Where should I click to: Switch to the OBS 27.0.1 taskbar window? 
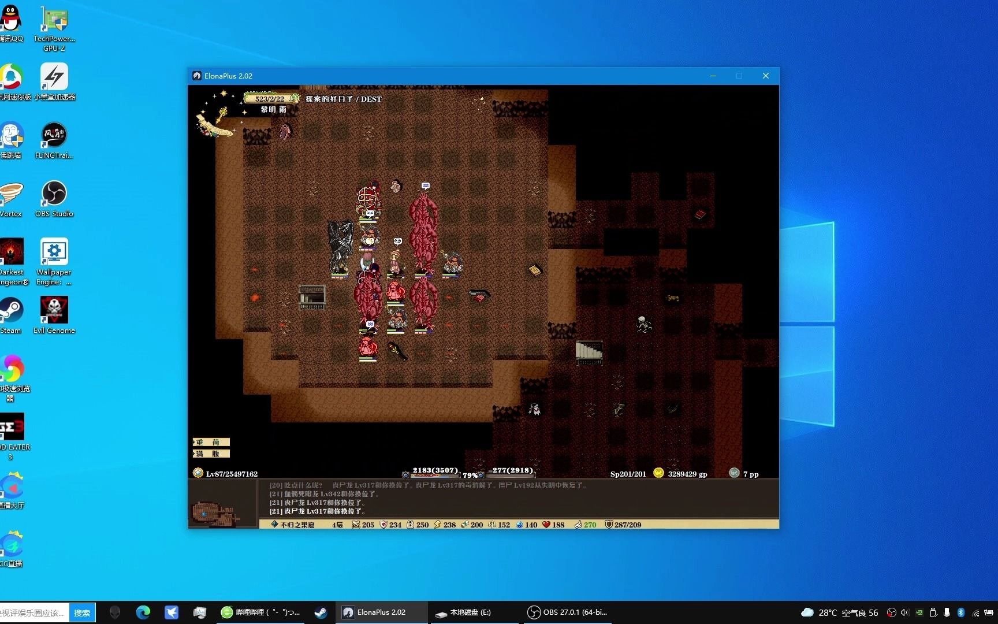[x=568, y=612]
